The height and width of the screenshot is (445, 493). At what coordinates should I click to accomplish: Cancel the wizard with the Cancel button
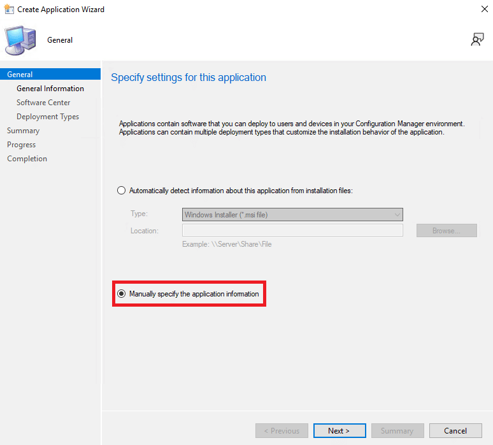pos(455,431)
